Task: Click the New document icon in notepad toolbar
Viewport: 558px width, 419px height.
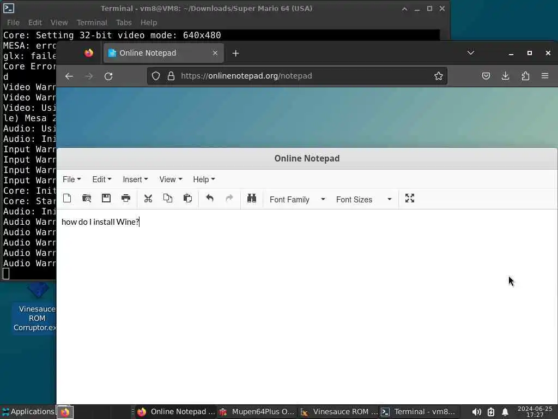Action: (67, 198)
